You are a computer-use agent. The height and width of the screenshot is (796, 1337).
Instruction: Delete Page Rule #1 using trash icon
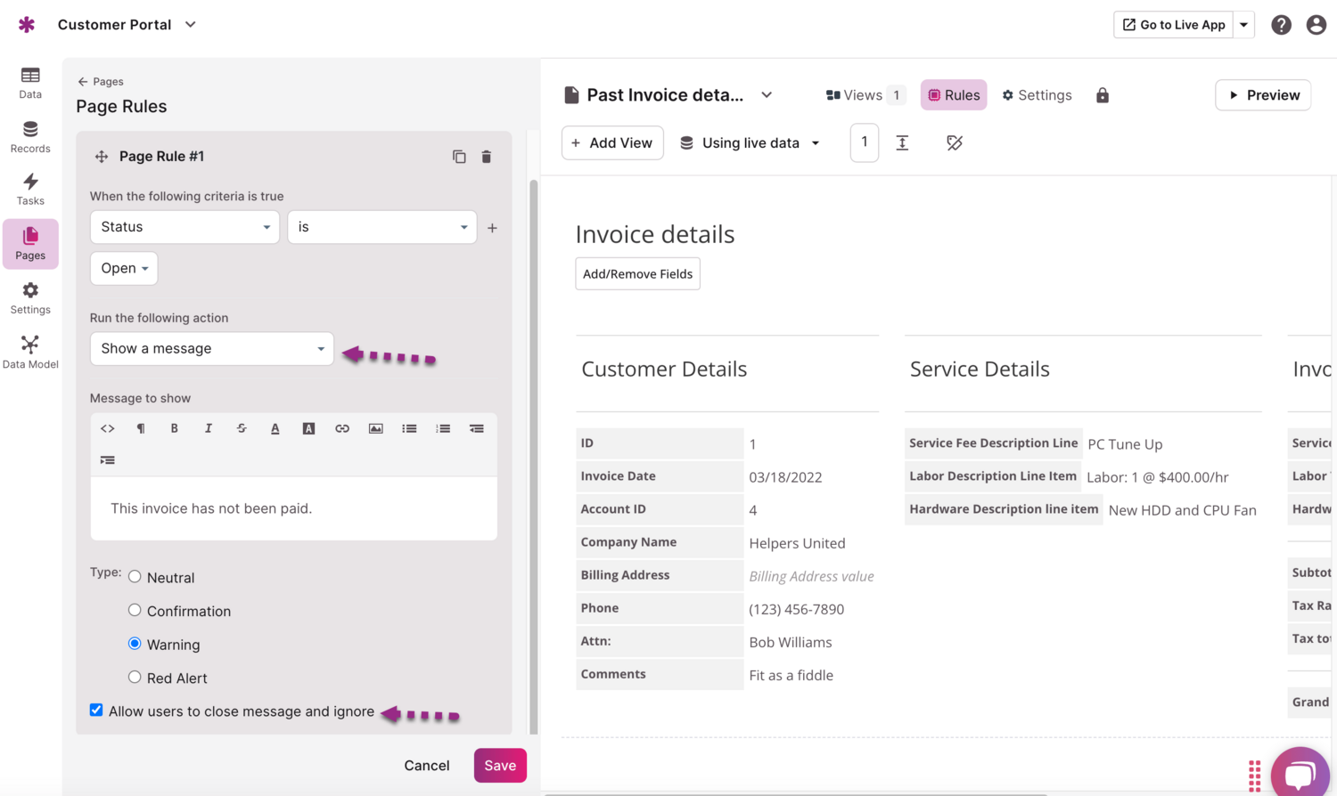point(487,157)
